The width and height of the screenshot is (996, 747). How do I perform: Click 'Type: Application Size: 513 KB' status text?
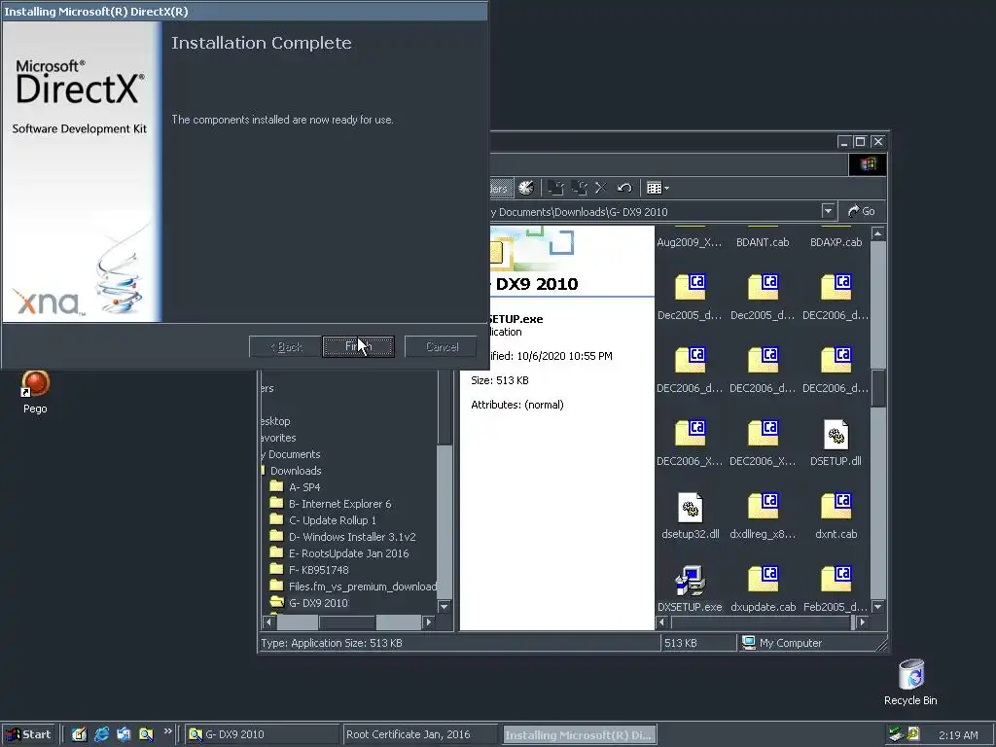[x=332, y=643]
